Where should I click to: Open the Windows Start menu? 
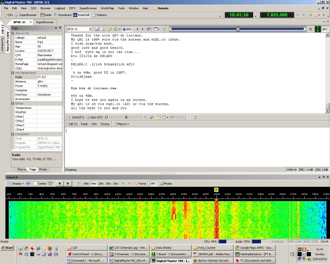7,248
